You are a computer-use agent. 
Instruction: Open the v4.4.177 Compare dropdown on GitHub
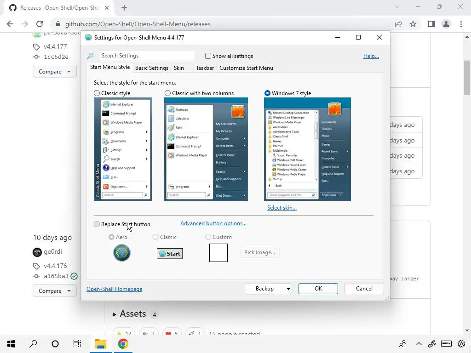55,72
